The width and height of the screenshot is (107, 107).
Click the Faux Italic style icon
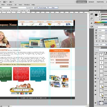(x=99, y=41)
